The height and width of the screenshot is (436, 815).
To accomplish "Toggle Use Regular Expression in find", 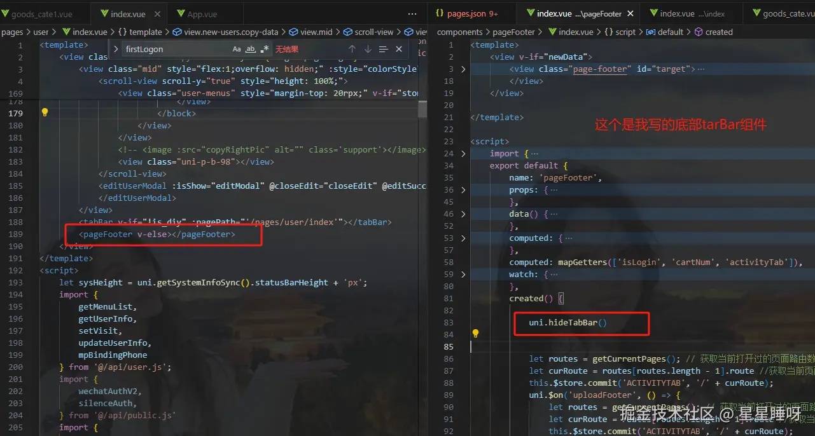I will click(265, 49).
